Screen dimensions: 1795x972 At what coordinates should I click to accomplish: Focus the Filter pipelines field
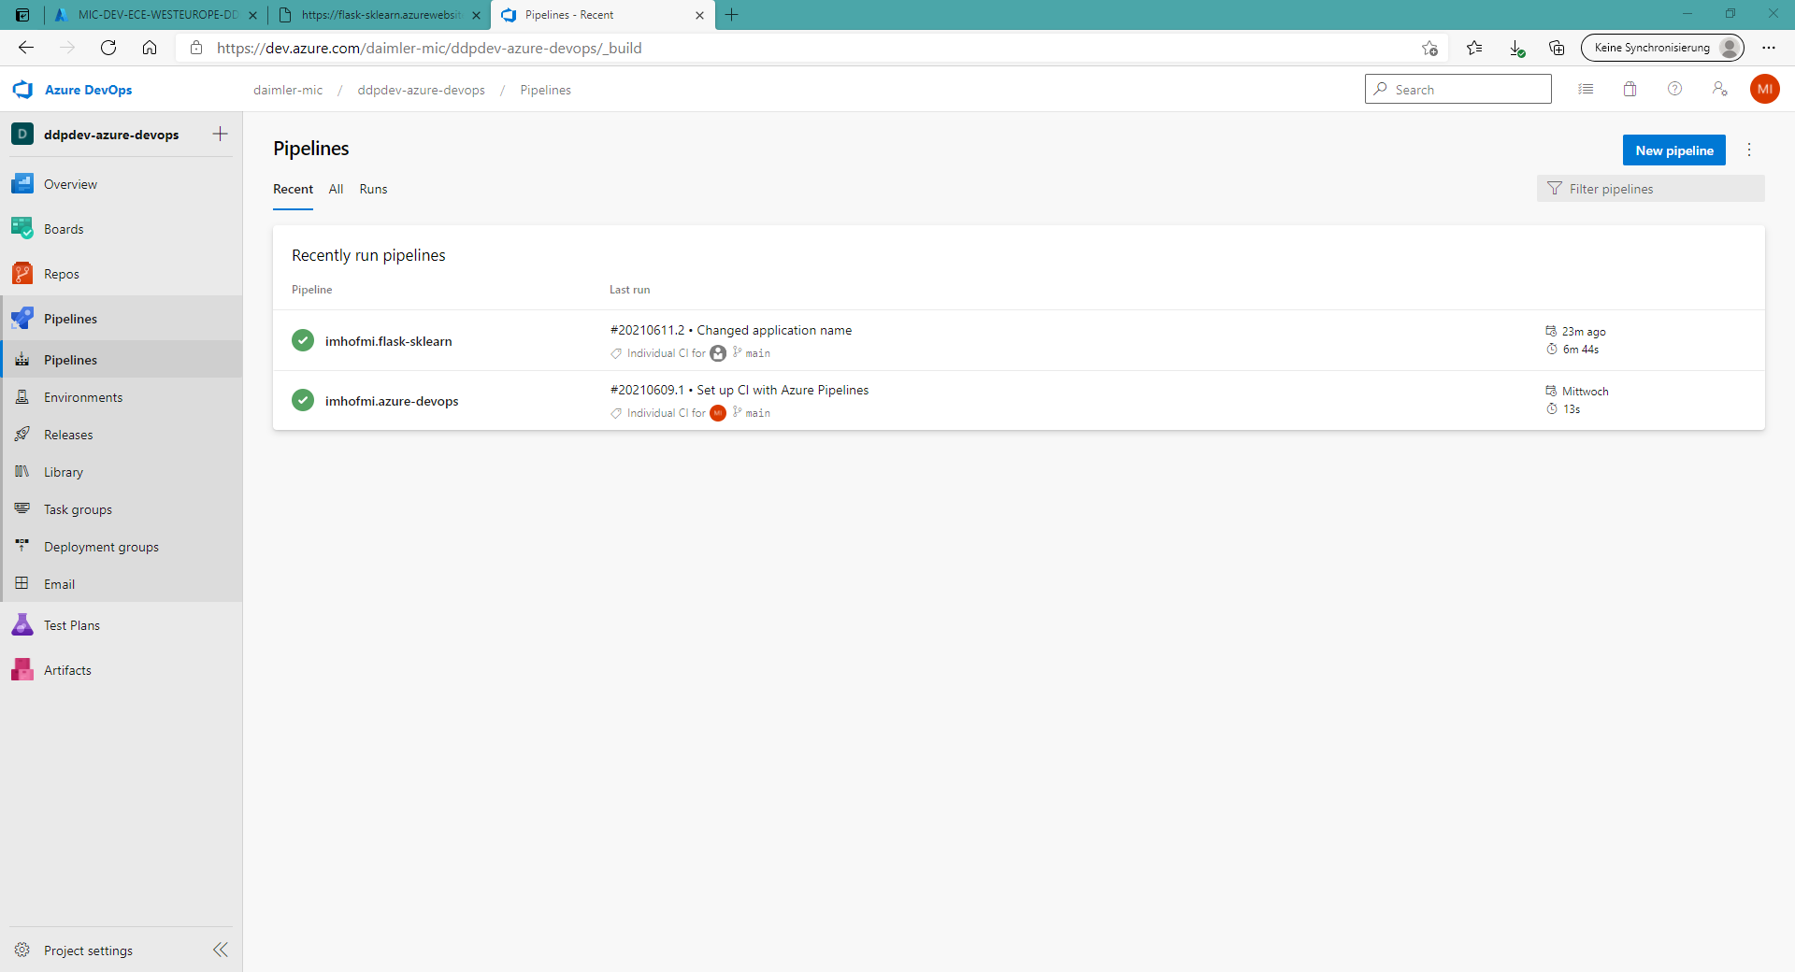pos(1651,189)
